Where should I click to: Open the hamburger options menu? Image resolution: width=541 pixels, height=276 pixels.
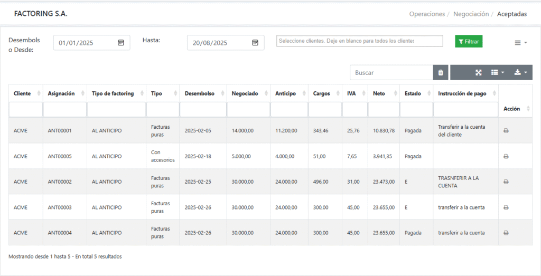pos(521,43)
